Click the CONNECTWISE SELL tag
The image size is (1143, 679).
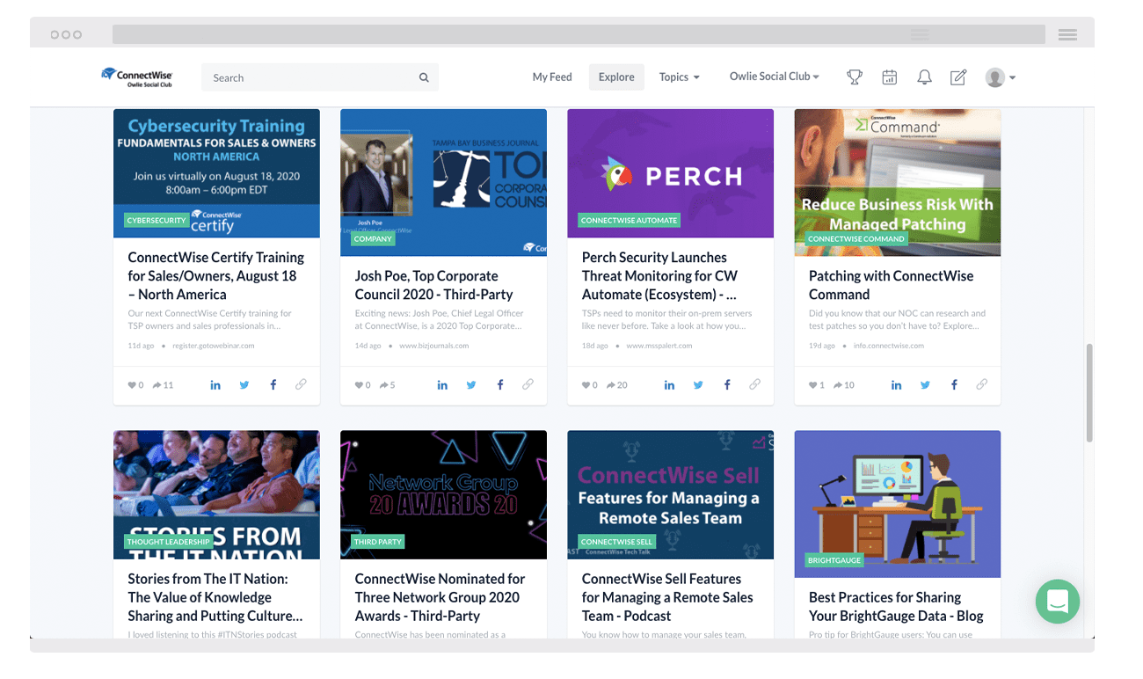click(x=617, y=542)
